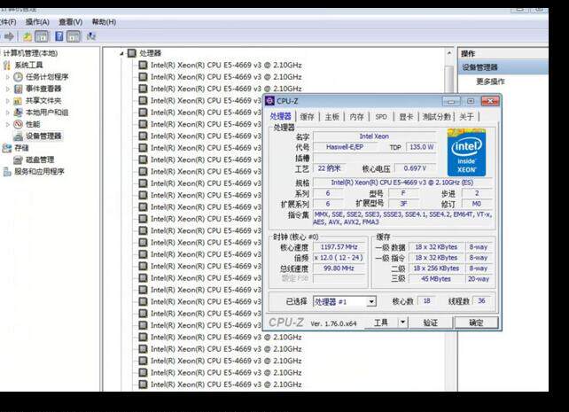Switch to the 关于 tab in CPU-Z

click(x=466, y=117)
